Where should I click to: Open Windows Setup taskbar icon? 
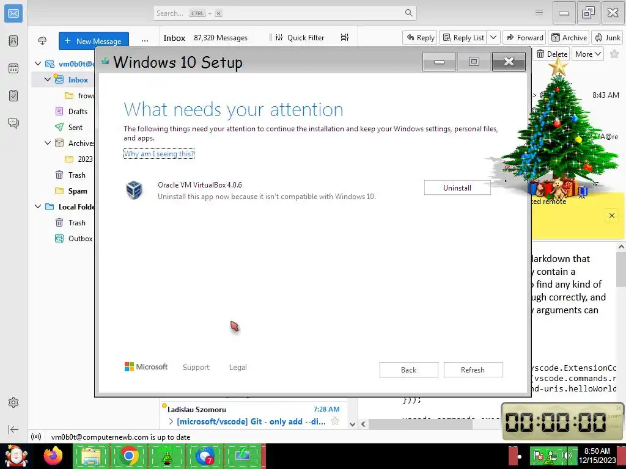coord(242,456)
